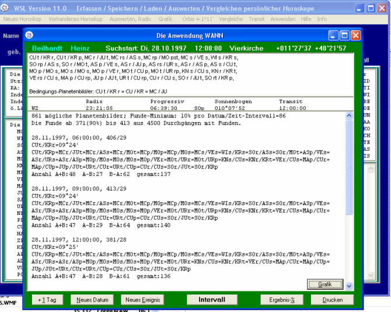Click the 'Bedingungs-Planetenbild/er' condition line
This screenshot has width=391, height=312.
(x=98, y=92)
